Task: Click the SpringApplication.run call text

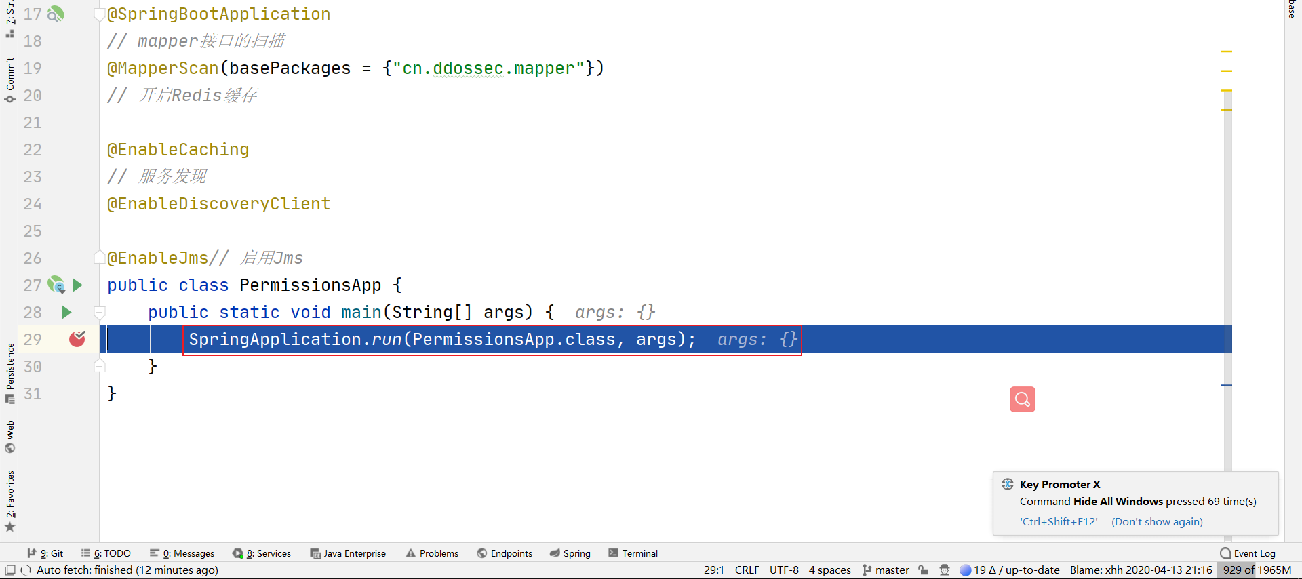Action: point(442,340)
